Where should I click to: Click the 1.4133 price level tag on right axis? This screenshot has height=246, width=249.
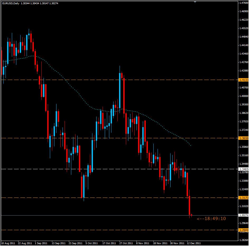tap(242, 79)
